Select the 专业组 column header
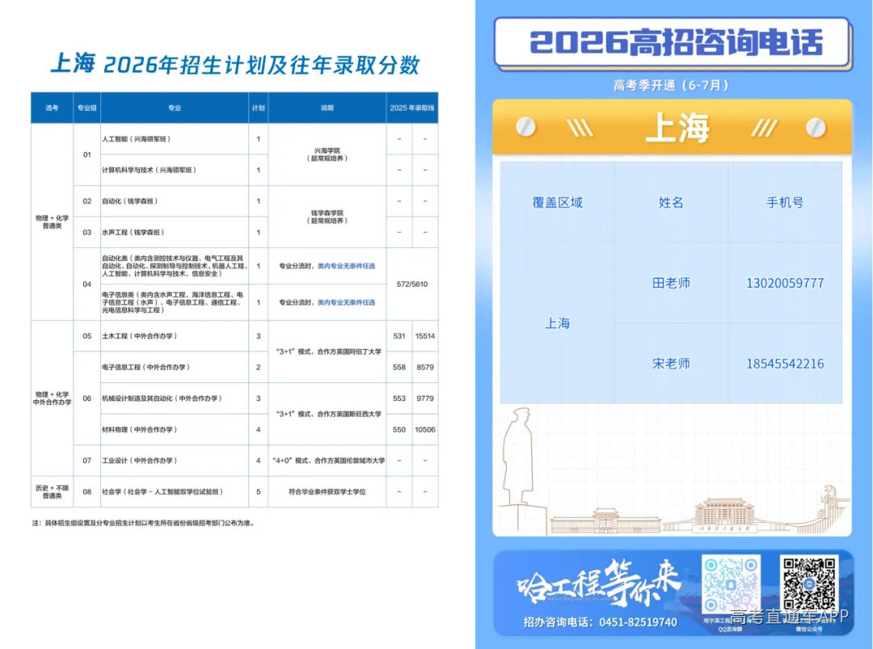The width and height of the screenshot is (873, 649). tap(86, 108)
